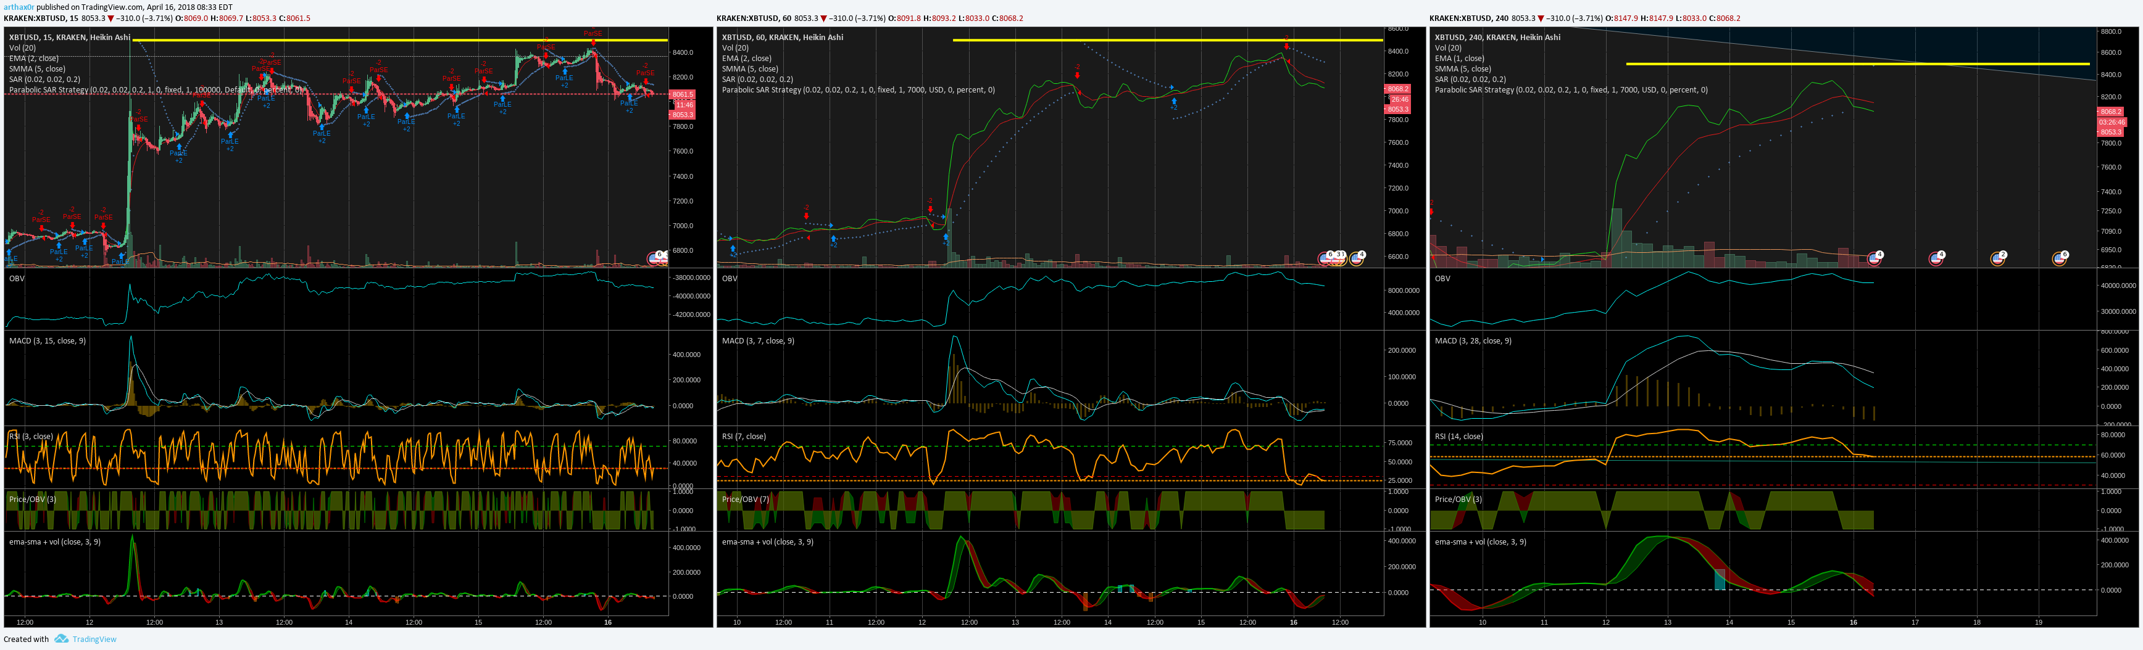Click the OBV pane label in the 240 chart

pyautogui.click(x=1442, y=279)
